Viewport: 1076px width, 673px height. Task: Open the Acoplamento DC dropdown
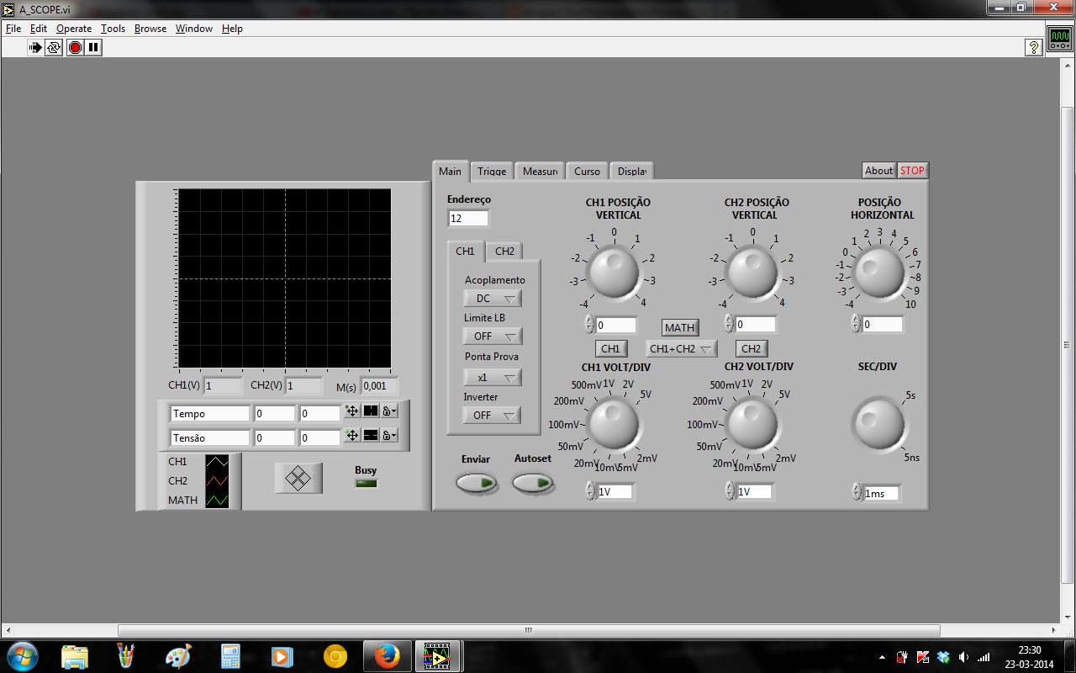pos(493,299)
